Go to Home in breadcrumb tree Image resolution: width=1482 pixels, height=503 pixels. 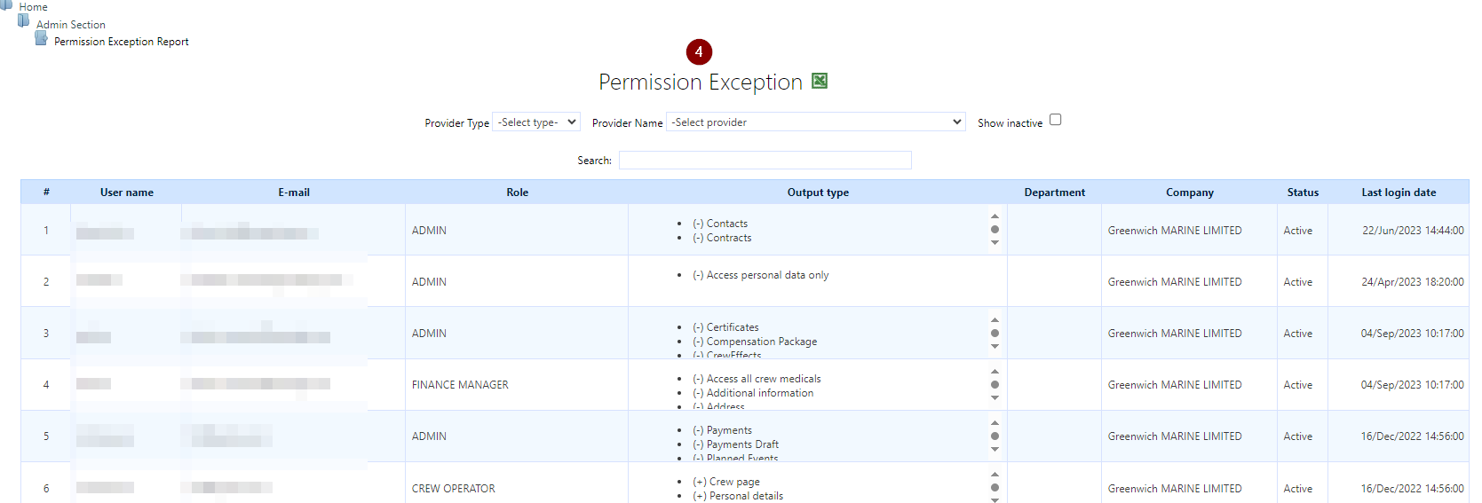tap(34, 7)
